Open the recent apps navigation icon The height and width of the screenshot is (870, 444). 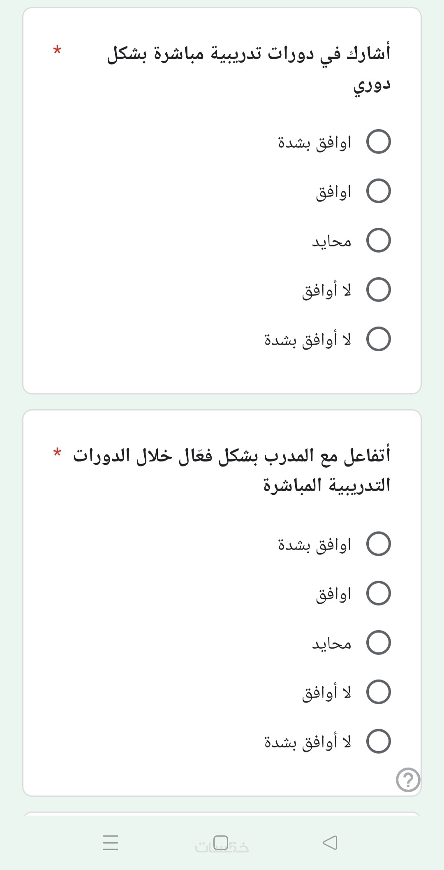[111, 842]
